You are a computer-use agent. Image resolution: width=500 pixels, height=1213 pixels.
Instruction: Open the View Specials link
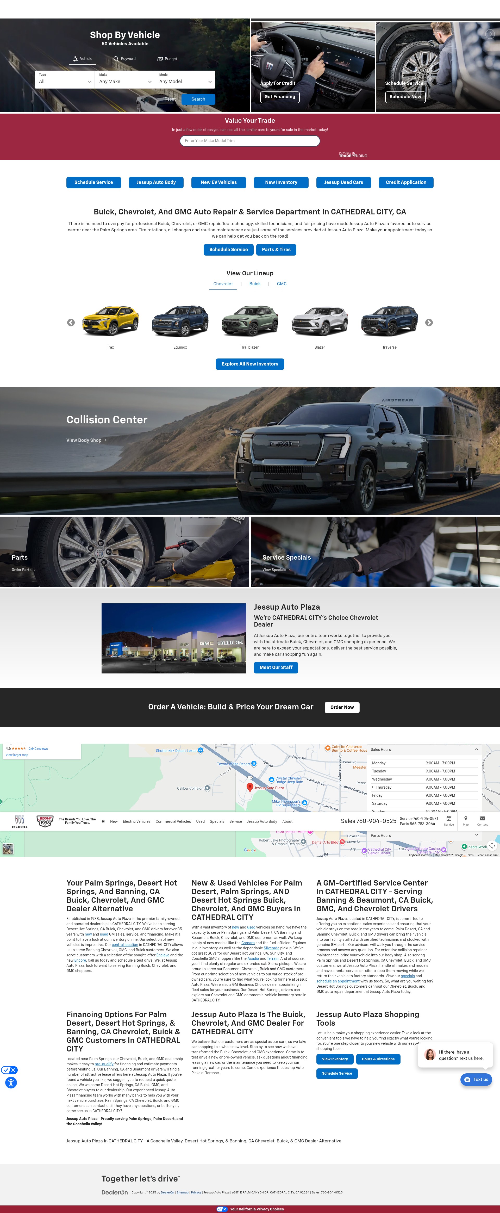tap(276, 570)
